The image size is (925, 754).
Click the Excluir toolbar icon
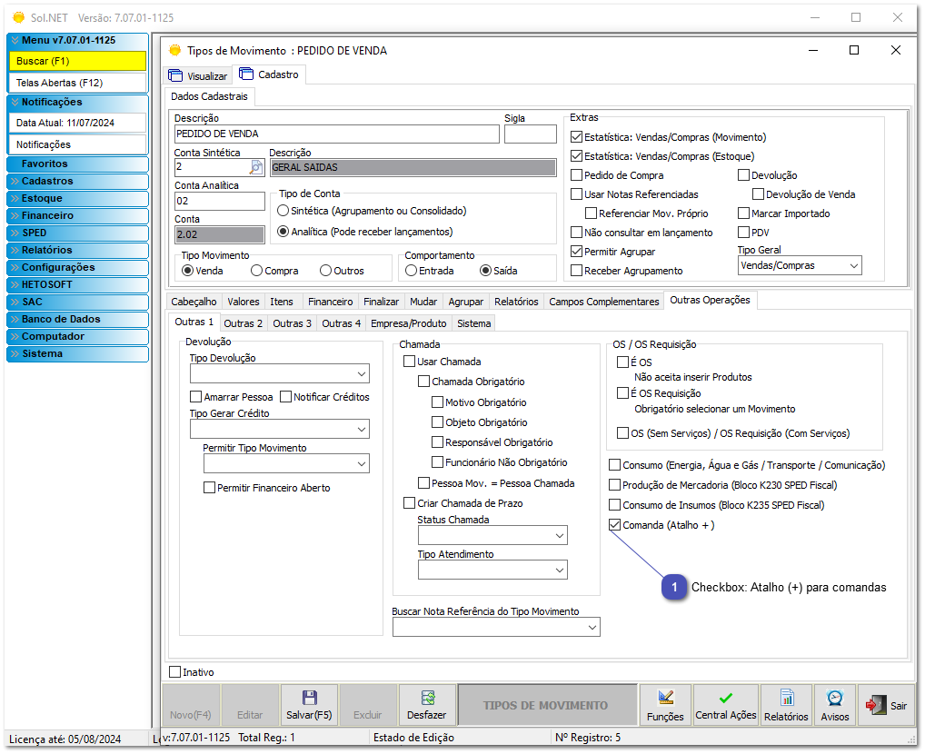[368, 704]
